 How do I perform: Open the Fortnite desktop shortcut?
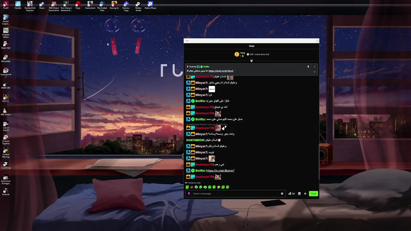(x=18, y=5)
